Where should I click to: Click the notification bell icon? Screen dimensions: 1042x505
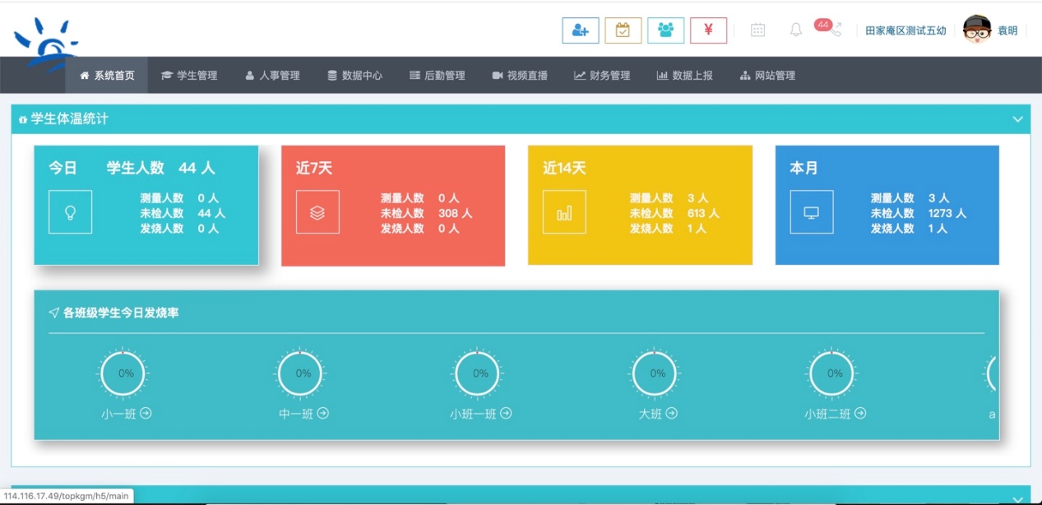click(795, 30)
